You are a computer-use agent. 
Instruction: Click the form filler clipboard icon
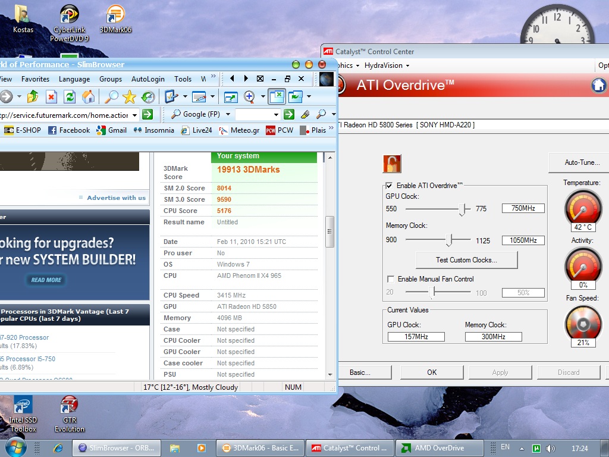tap(171, 96)
